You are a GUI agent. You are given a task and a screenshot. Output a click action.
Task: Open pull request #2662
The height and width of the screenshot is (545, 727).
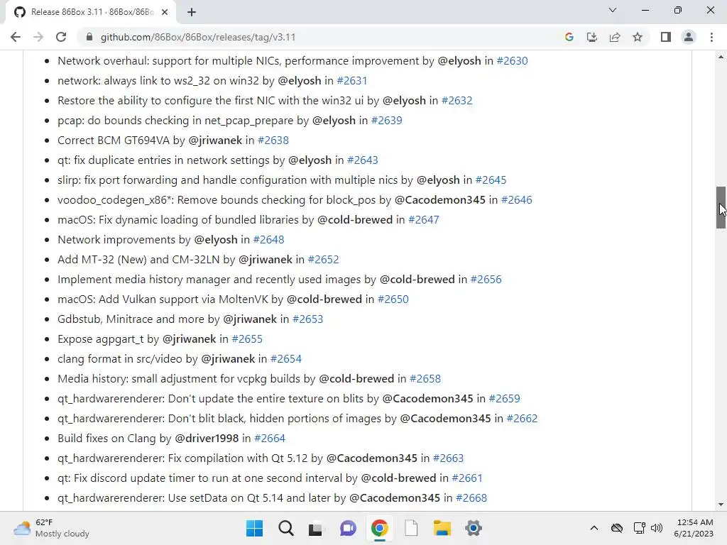click(x=522, y=419)
